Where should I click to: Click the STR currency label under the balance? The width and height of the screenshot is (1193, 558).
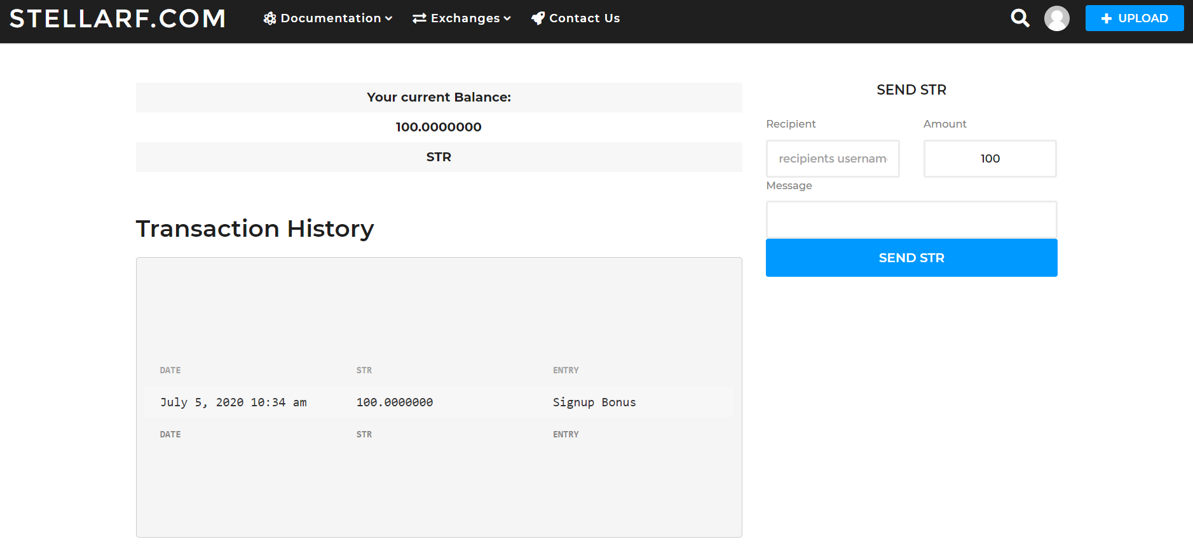pyautogui.click(x=439, y=157)
